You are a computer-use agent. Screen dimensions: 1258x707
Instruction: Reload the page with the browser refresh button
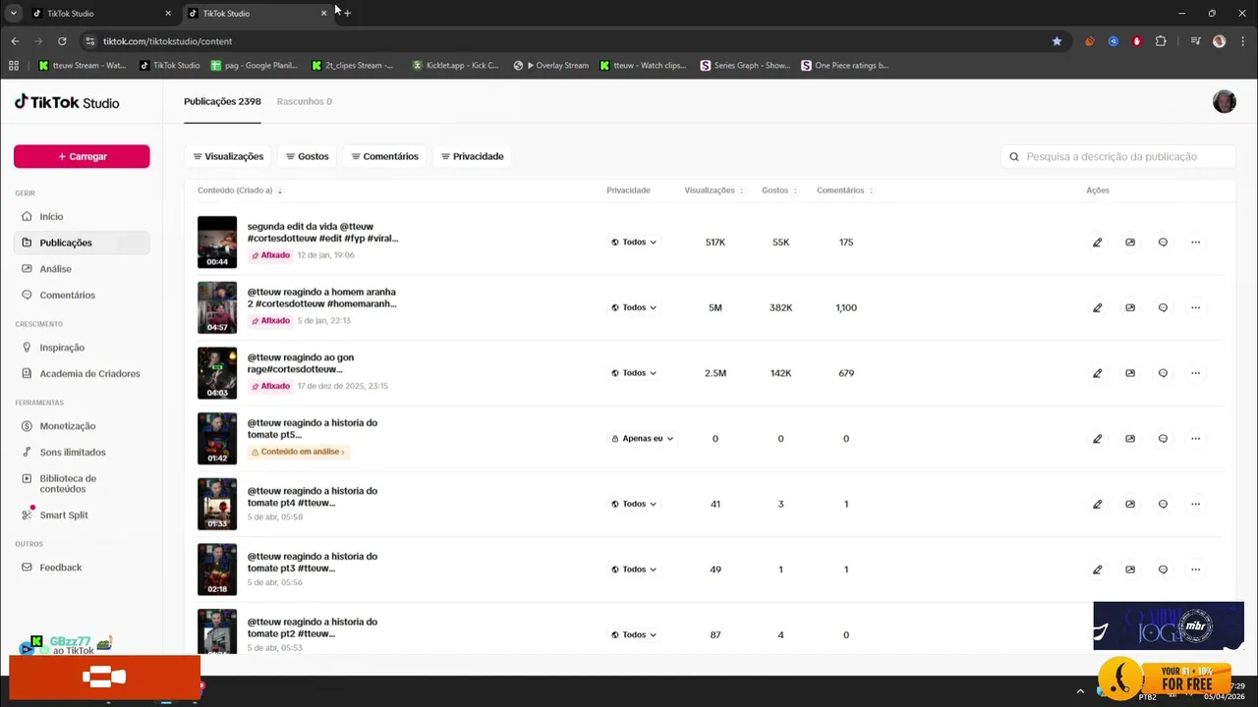(x=62, y=41)
